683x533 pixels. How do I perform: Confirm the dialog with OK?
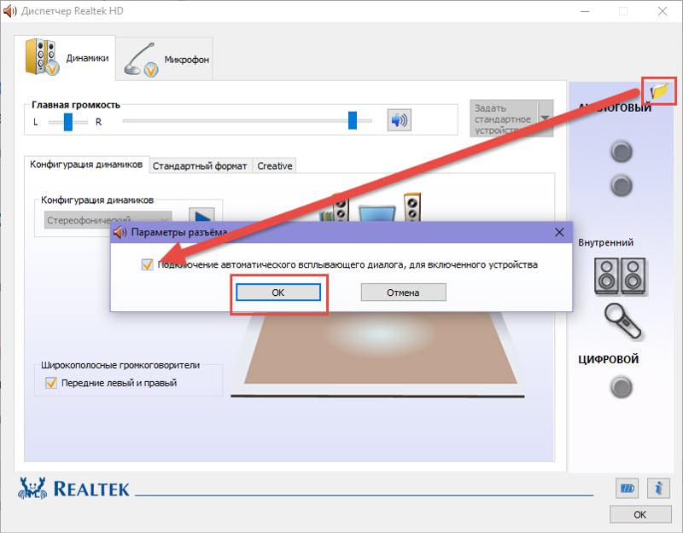278,293
